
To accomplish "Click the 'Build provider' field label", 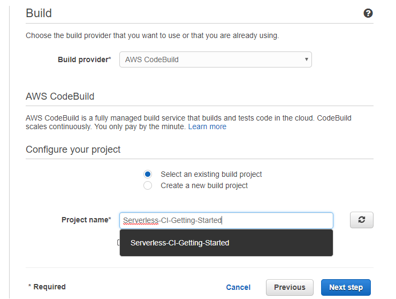I will pos(84,59).
